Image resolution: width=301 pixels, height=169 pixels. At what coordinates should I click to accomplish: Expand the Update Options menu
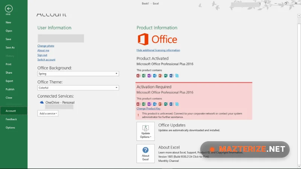[x=146, y=131]
